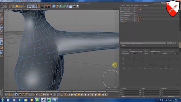Click the last selection button right of bottom row
Viewport: 181px width, 102px height.
102,92
